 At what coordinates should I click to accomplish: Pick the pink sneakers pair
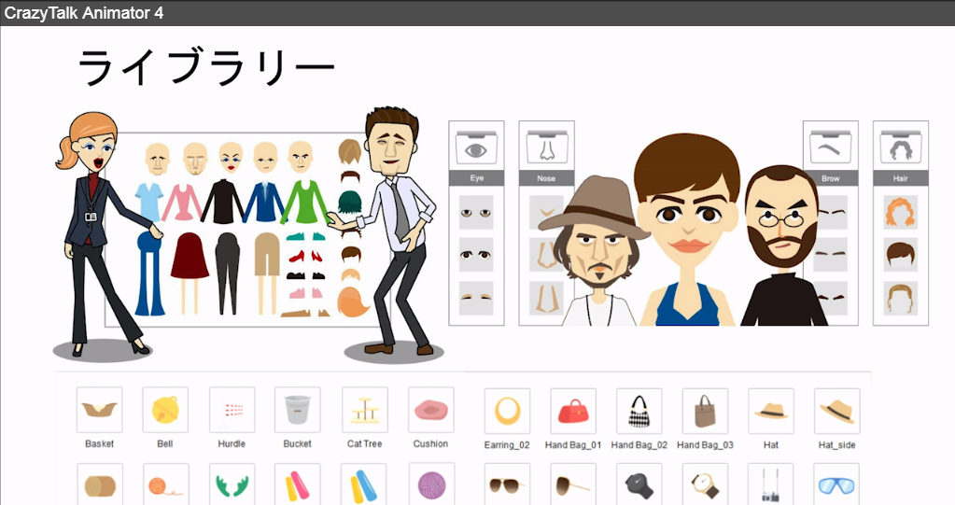pyautogui.click(x=306, y=294)
